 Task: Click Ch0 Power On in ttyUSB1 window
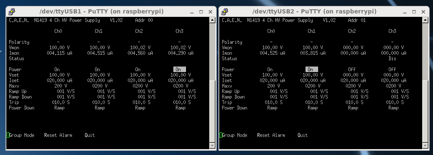57,69
